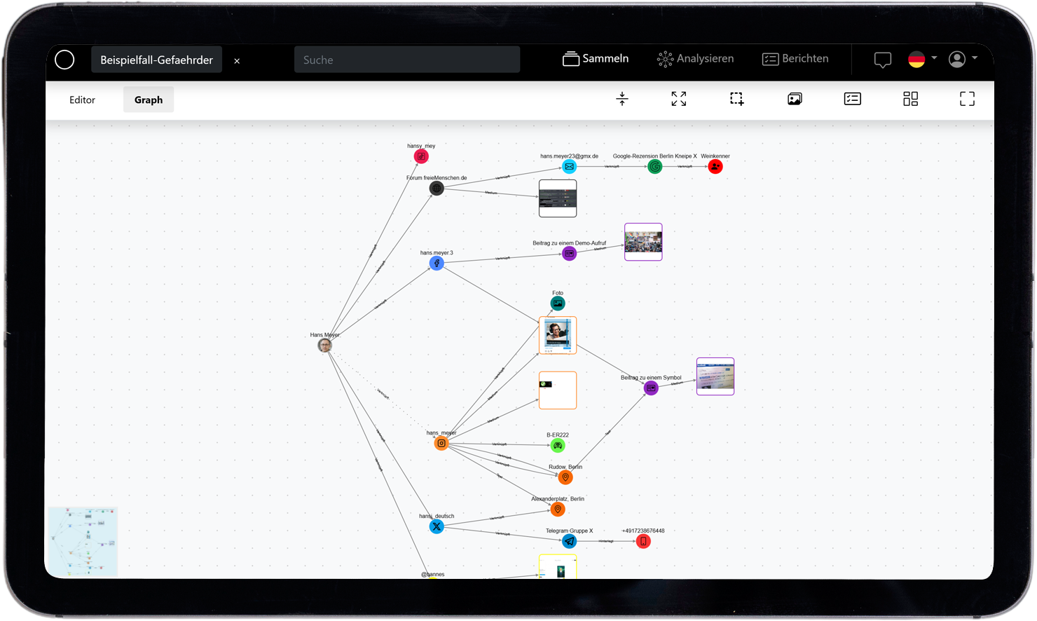Image resolution: width=1037 pixels, height=621 pixels.
Task: Open the Berichten section
Action: (x=795, y=59)
